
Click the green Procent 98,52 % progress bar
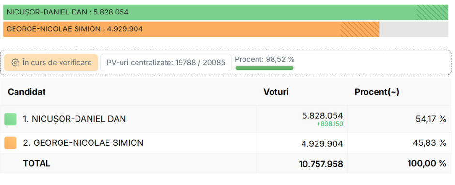click(x=264, y=68)
